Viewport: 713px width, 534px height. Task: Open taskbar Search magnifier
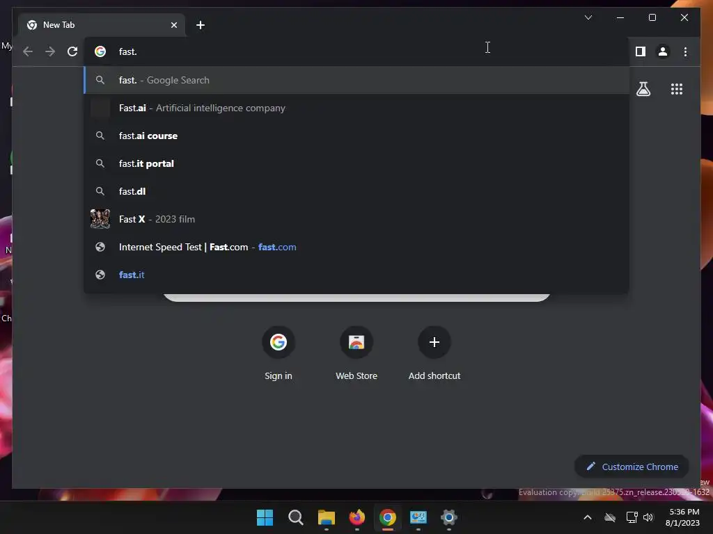(295, 517)
